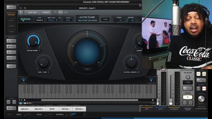
Task: Select the Virtual 1 channel tab
Action: pyautogui.click(x=66, y=109)
